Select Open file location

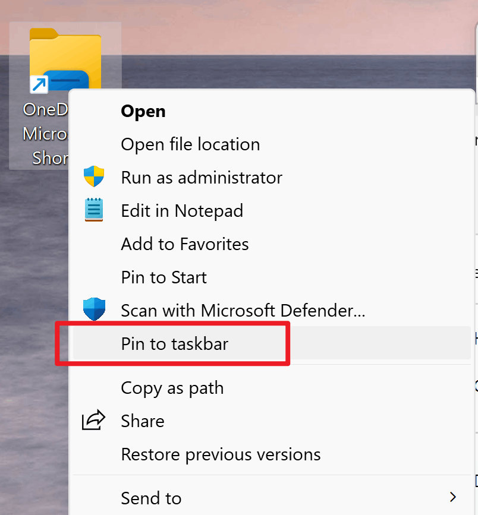[x=272, y=144]
